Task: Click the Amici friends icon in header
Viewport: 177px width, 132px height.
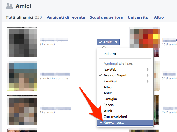Action: tap(9, 6)
